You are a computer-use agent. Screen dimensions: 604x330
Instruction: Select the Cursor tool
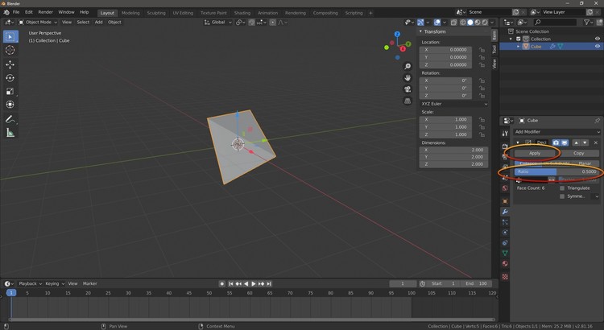click(10, 50)
